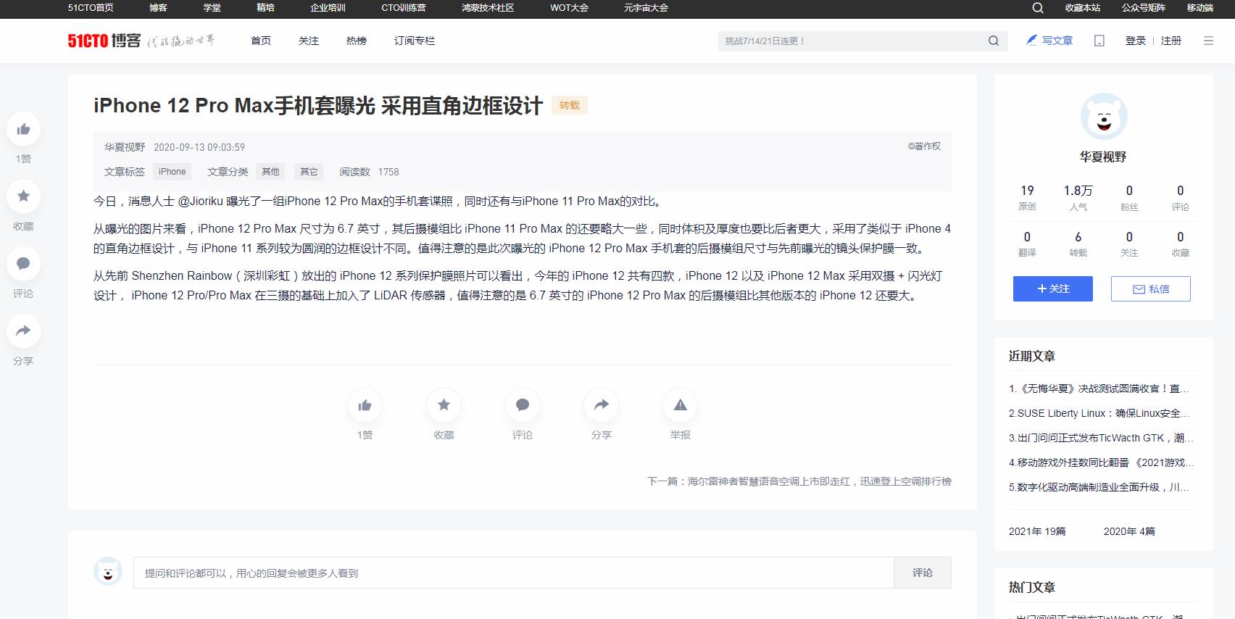Click the 转载 badge beside title
This screenshot has height=619, width=1235.
click(x=570, y=105)
